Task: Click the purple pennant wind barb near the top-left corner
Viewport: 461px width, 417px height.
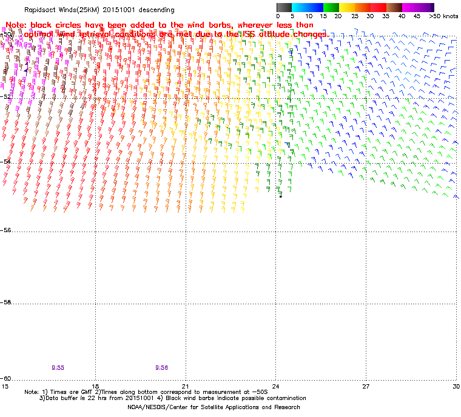Action: [x=26, y=68]
